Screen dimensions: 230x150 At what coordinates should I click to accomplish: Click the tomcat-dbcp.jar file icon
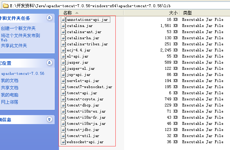pos(63,105)
